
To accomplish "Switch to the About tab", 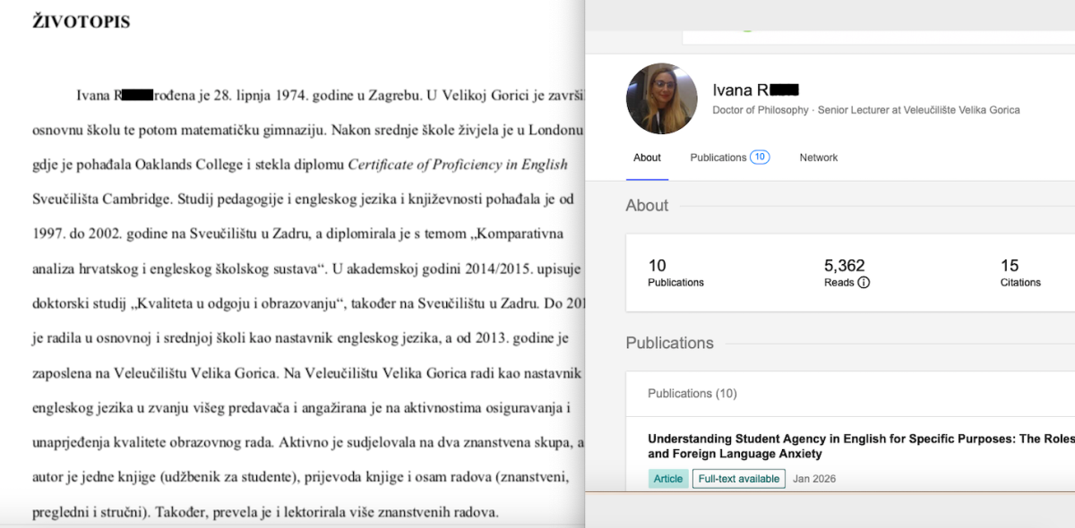I will [x=647, y=158].
